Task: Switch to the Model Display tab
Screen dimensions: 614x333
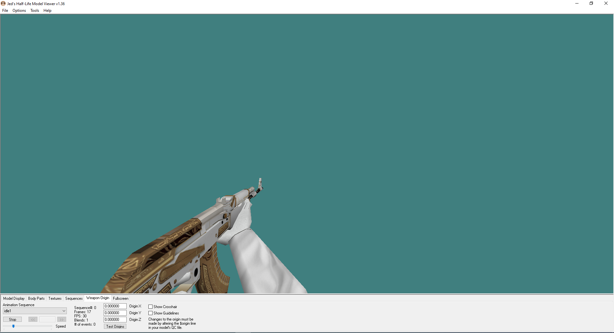Action: pos(14,298)
